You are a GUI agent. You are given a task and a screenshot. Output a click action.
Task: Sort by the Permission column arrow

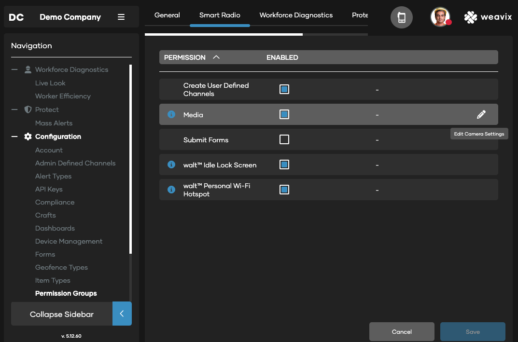point(216,57)
